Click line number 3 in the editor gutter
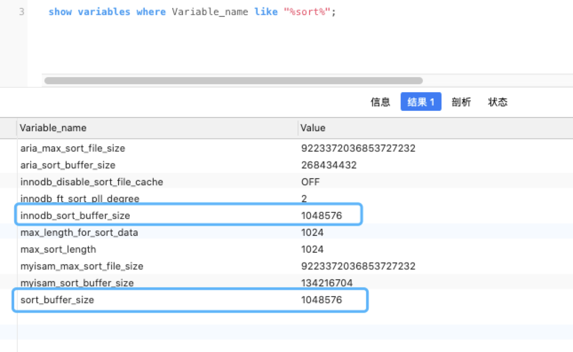 (x=22, y=12)
